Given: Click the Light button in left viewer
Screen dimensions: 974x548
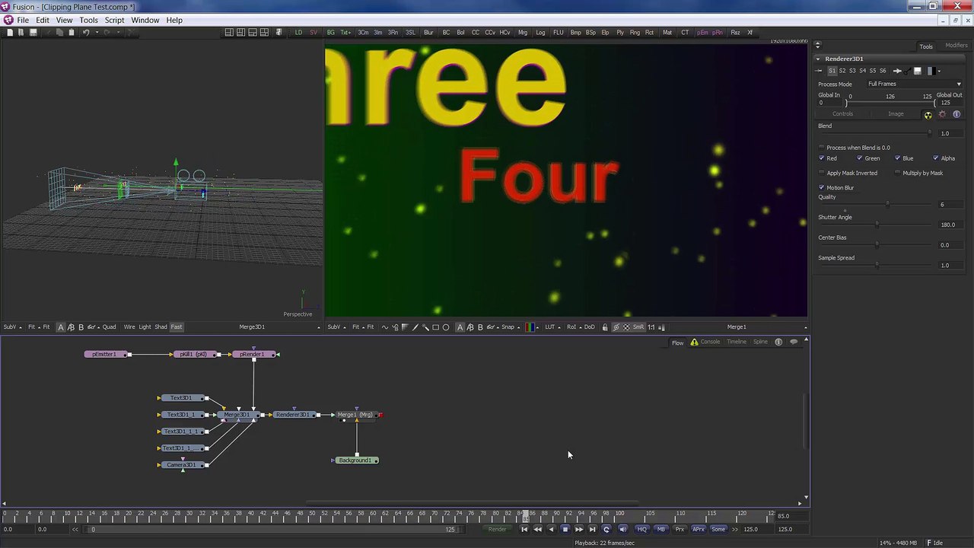Looking at the screenshot, I should point(145,327).
